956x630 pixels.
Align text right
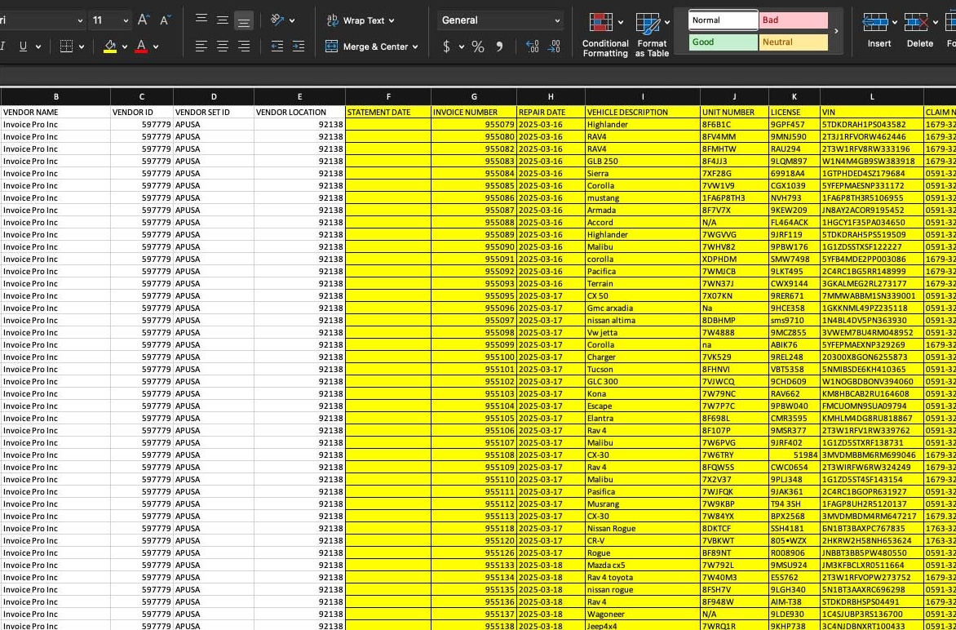(x=244, y=47)
